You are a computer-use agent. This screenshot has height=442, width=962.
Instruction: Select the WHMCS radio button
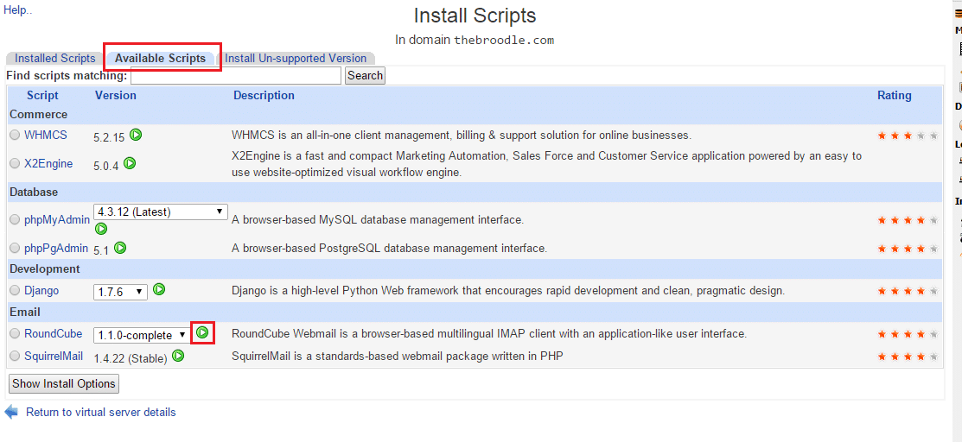point(15,135)
